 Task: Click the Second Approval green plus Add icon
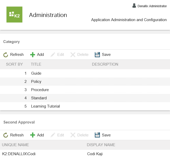point(32,135)
